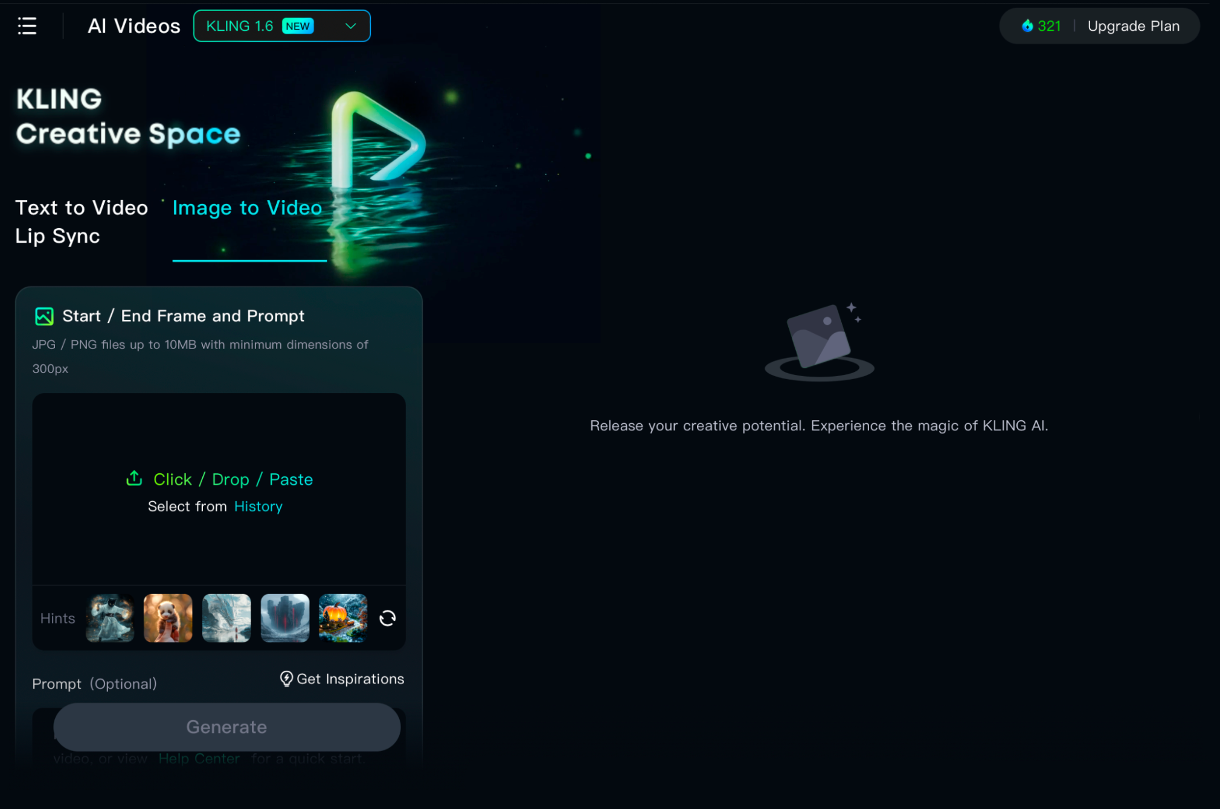The width and height of the screenshot is (1220, 809).
Task: Click the NEW badge on the model selector
Action: click(298, 26)
